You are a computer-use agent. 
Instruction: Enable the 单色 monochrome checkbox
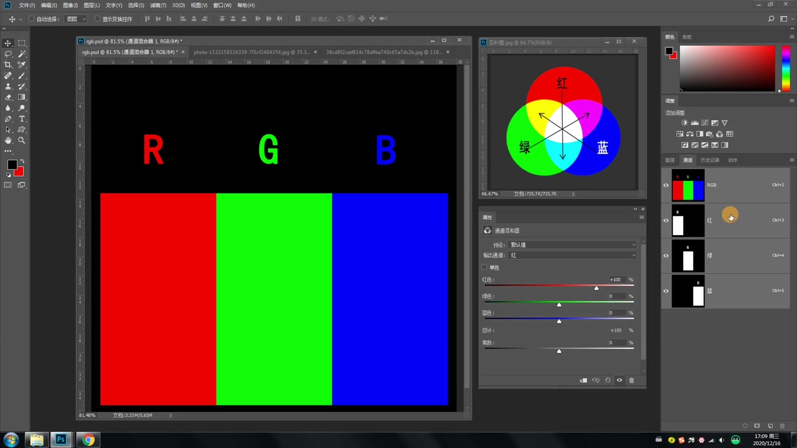click(x=484, y=268)
